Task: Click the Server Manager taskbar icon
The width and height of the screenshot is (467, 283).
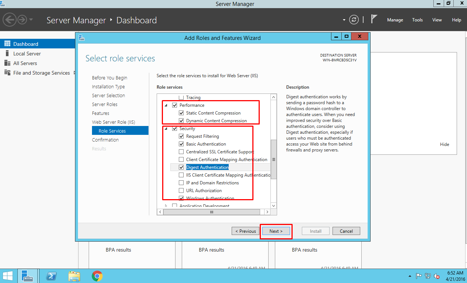Action: (x=28, y=276)
